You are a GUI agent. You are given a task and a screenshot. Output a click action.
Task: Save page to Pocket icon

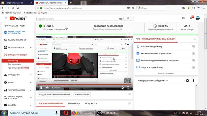tap(128, 8)
